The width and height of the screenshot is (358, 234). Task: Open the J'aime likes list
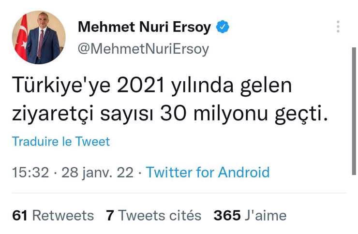(x=265, y=215)
